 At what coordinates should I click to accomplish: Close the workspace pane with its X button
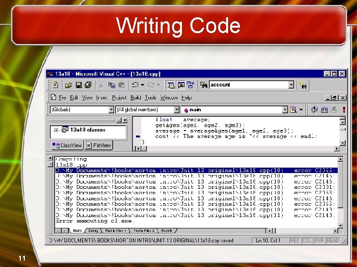point(125,120)
